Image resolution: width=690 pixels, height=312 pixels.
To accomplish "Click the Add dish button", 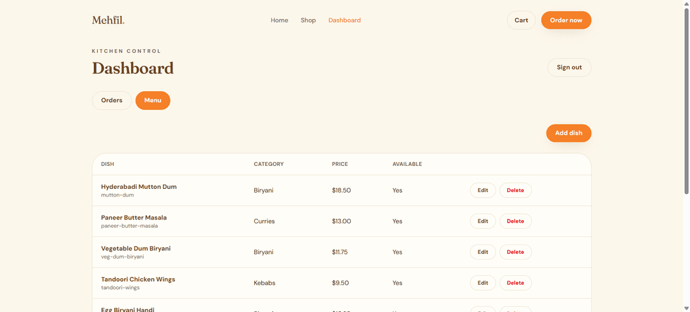I will click(569, 133).
